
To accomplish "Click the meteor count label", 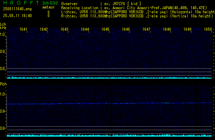I will (49, 7).
